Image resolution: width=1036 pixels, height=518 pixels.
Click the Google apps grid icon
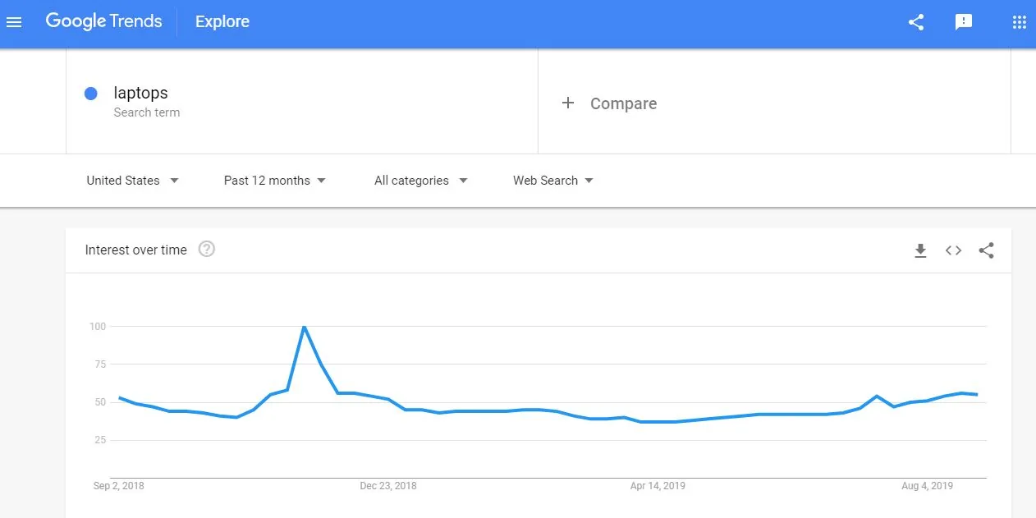(x=1019, y=22)
